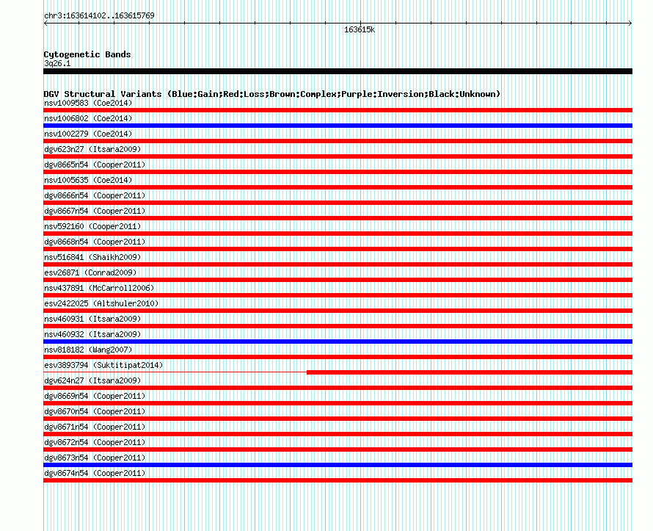Click the 3q26.1 band label
This screenshot has width=653, height=531.
click(57, 63)
